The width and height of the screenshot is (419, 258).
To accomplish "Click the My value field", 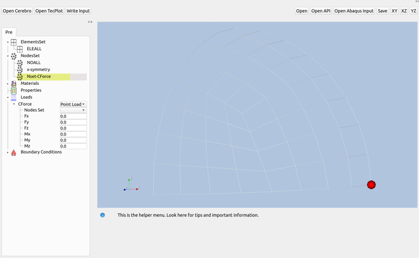I will [73, 140].
